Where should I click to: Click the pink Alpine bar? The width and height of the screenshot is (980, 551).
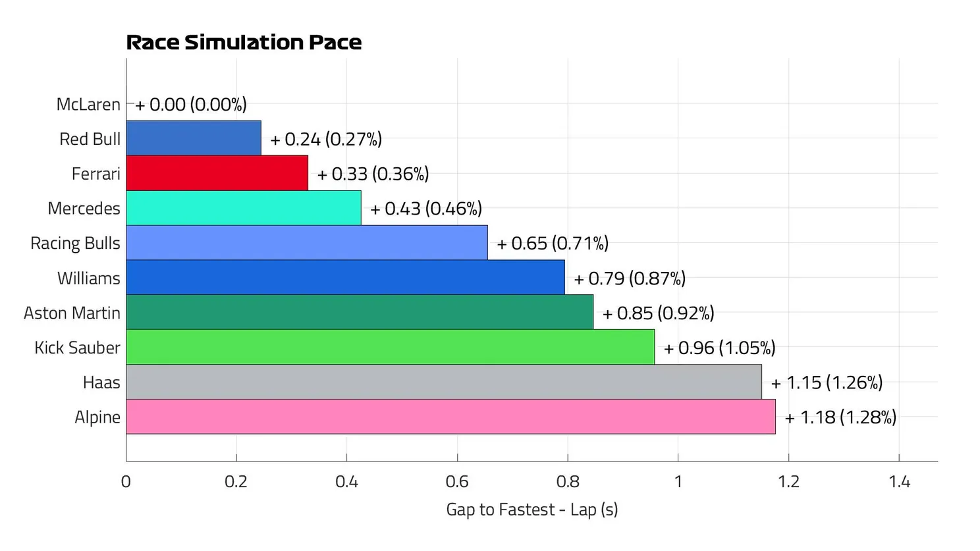click(450, 417)
